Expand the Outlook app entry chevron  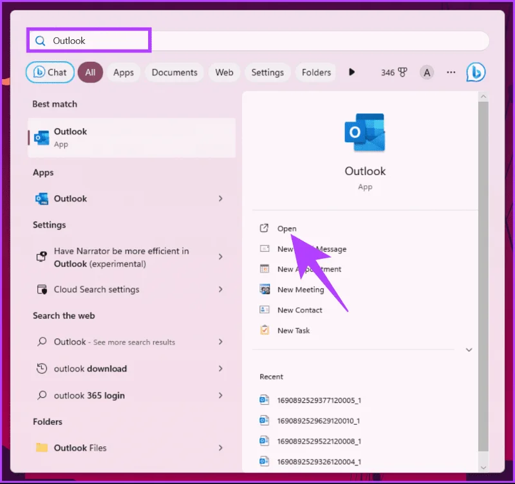[220, 199]
